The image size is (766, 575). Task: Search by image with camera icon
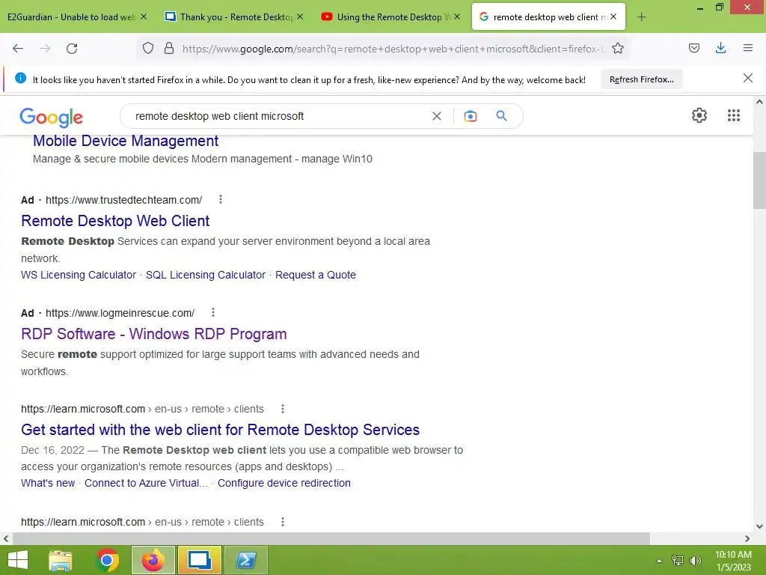point(470,116)
